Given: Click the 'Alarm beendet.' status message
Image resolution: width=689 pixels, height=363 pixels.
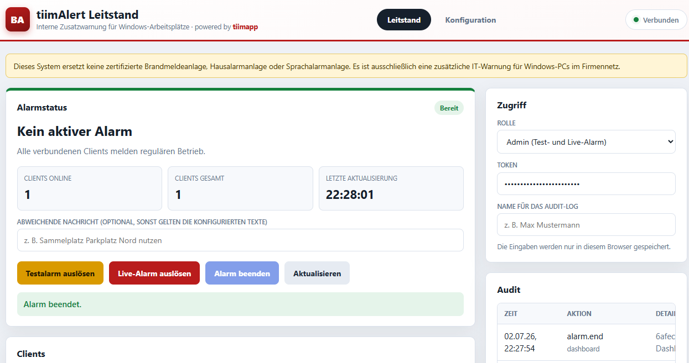Looking at the screenshot, I should tap(240, 304).
